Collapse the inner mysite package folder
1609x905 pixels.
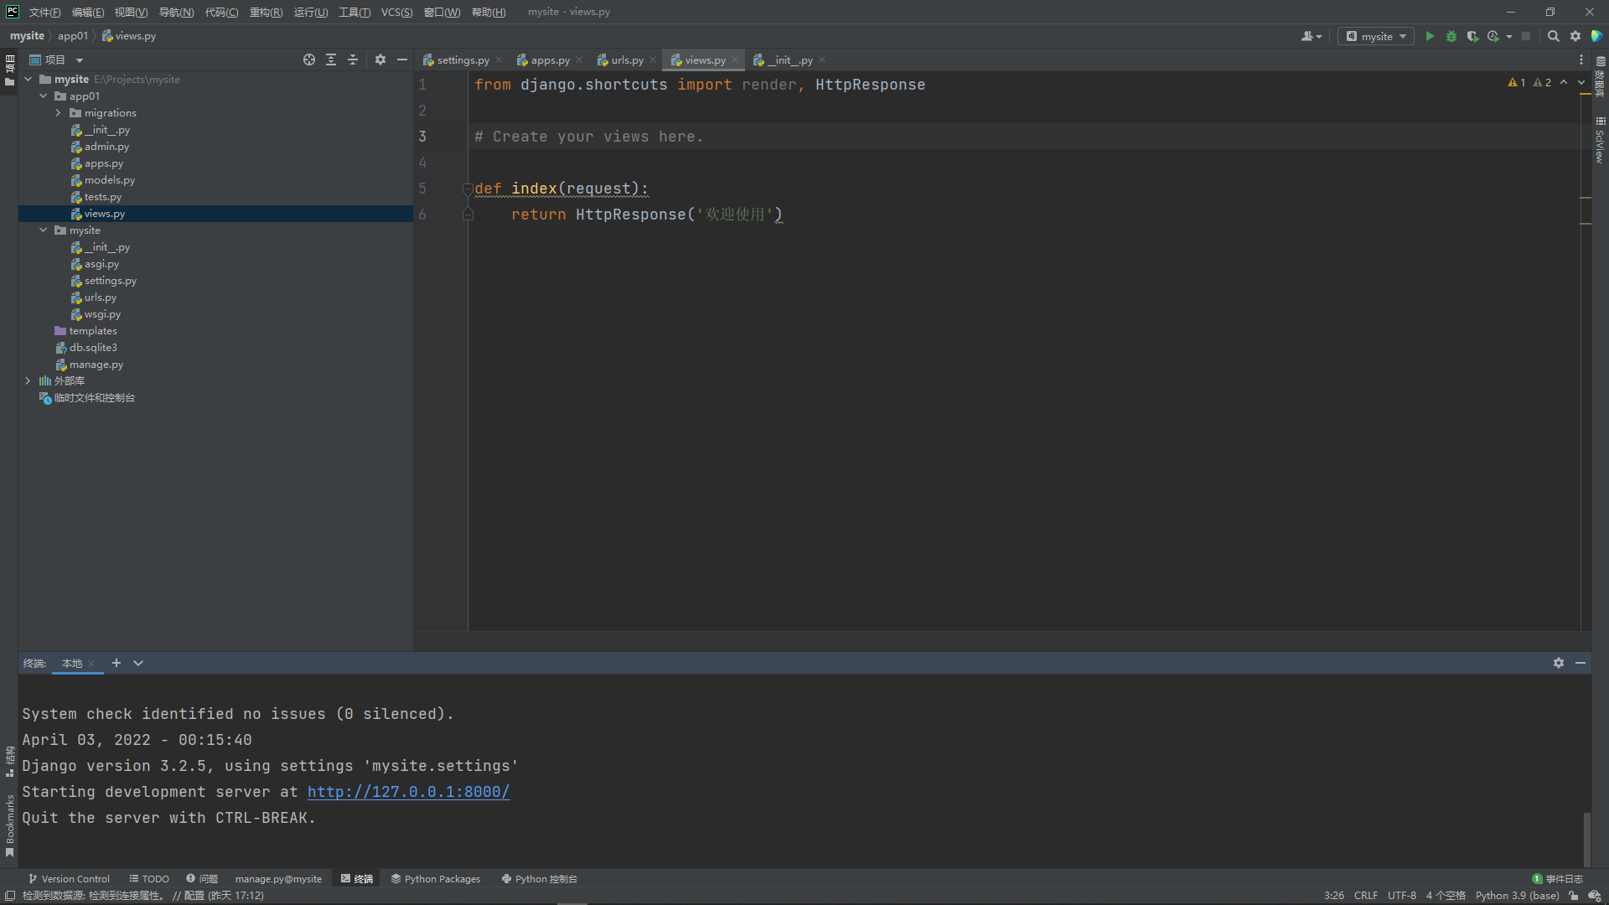(43, 230)
